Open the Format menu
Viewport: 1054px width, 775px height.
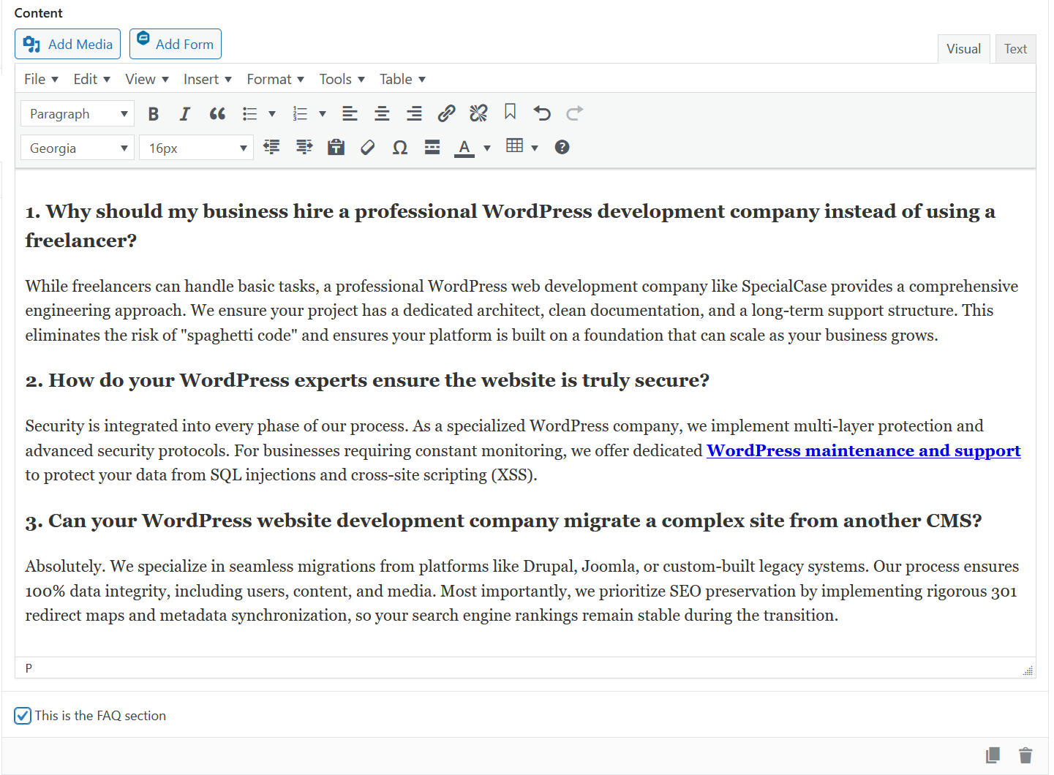point(274,78)
